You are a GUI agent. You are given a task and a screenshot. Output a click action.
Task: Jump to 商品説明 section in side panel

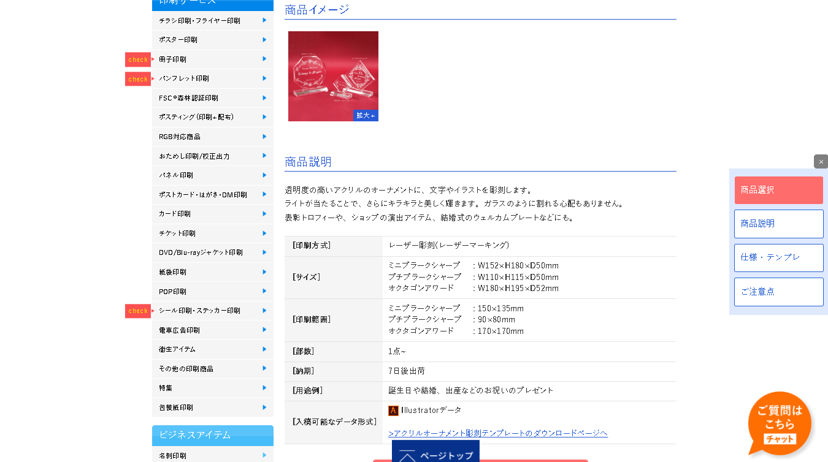[778, 224]
